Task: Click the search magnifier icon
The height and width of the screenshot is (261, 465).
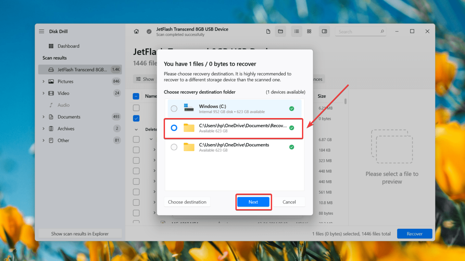Action: coord(382,32)
